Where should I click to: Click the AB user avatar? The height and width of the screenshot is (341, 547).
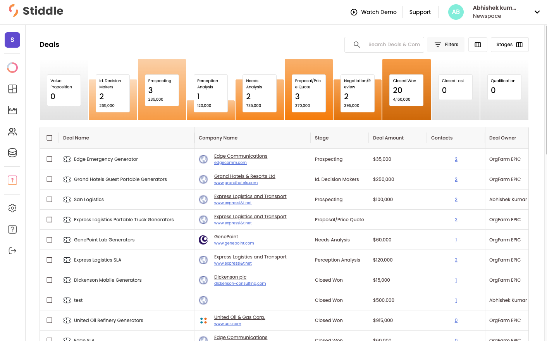pyautogui.click(x=456, y=12)
